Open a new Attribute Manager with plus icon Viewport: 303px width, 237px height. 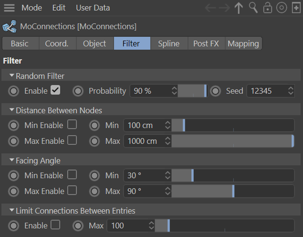point(296,8)
